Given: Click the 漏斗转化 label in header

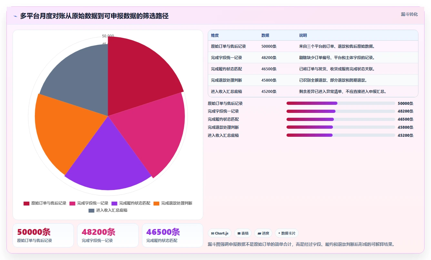Looking at the screenshot, I should click(409, 14).
